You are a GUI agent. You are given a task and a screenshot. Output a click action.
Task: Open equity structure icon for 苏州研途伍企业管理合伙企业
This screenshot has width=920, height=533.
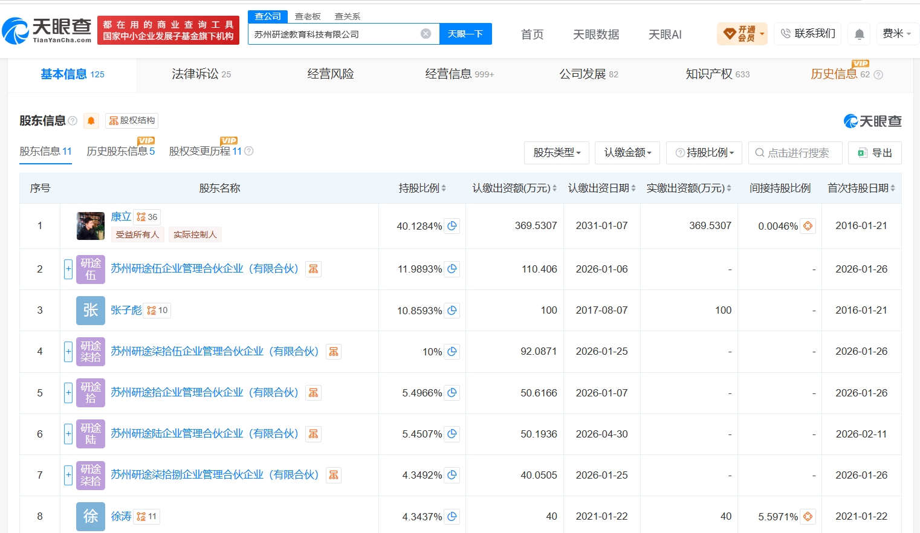pyautogui.click(x=313, y=269)
